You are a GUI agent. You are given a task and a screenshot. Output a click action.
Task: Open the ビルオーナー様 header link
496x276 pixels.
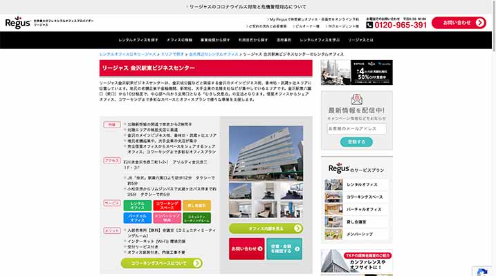[x=306, y=26]
